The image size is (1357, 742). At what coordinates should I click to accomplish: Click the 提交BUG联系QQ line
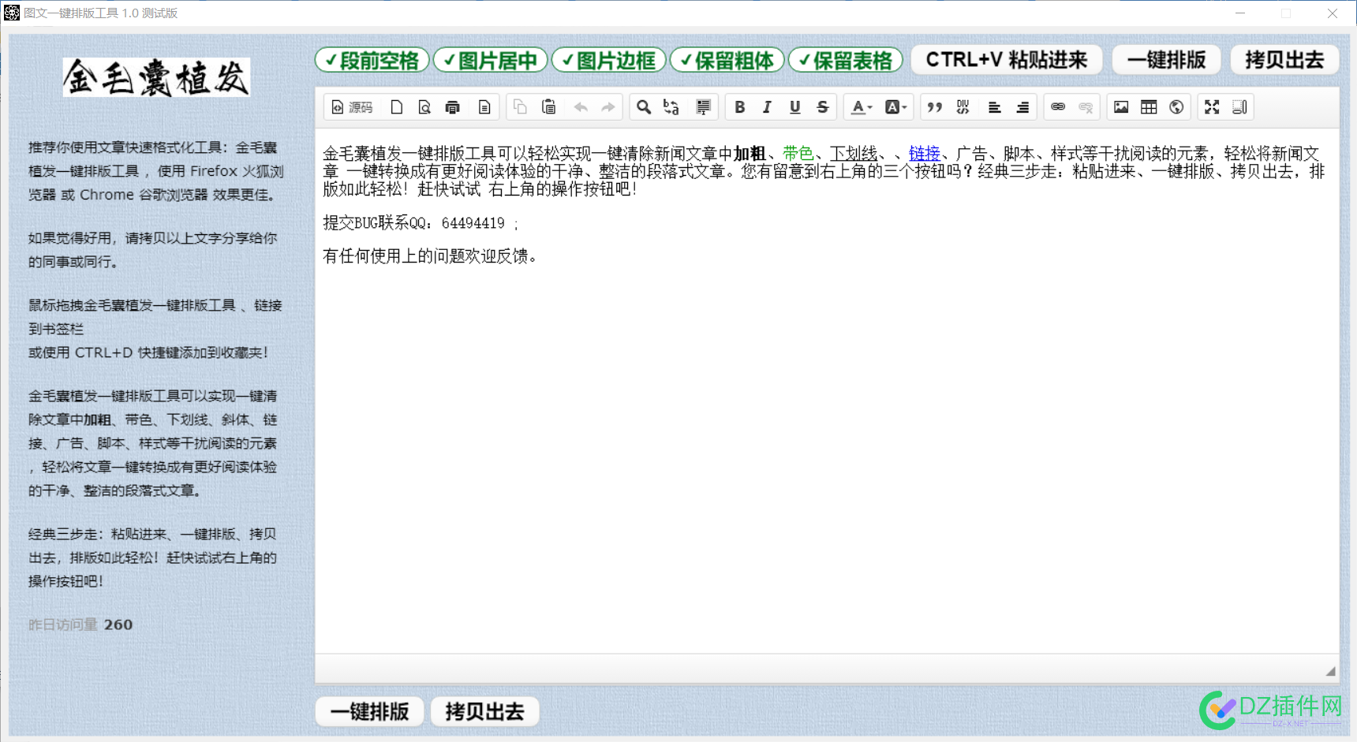click(421, 223)
